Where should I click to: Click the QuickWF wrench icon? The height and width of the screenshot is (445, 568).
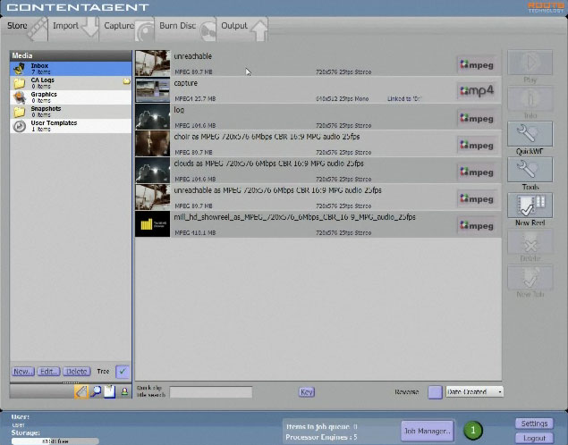[530, 134]
